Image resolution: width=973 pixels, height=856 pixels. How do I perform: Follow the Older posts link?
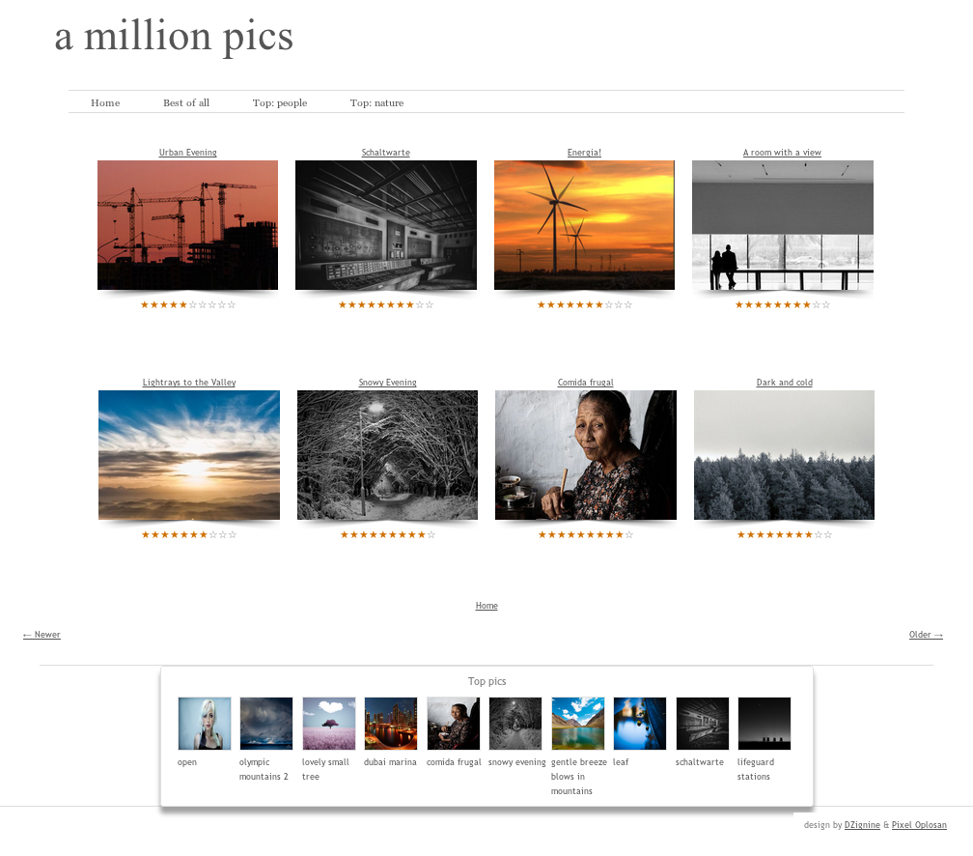pyautogui.click(x=926, y=634)
